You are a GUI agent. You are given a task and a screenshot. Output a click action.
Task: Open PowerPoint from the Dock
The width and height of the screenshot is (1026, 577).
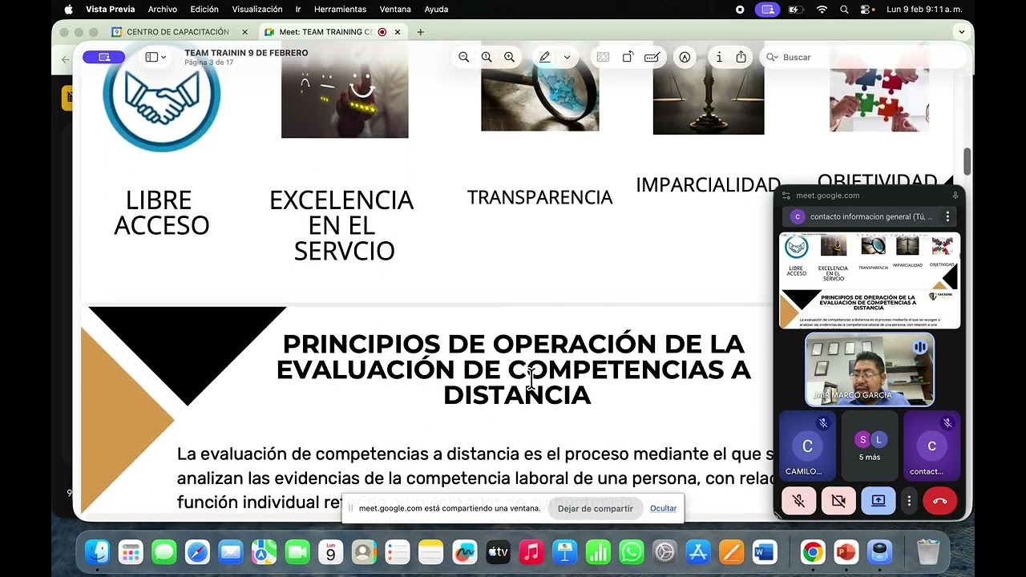click(x=846, y=552)
